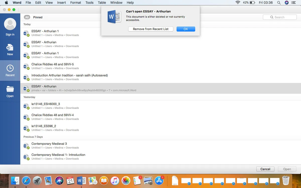Open the Apple menu
The height and width of the screenshot is (188, 301).
(x=7, y=3)
